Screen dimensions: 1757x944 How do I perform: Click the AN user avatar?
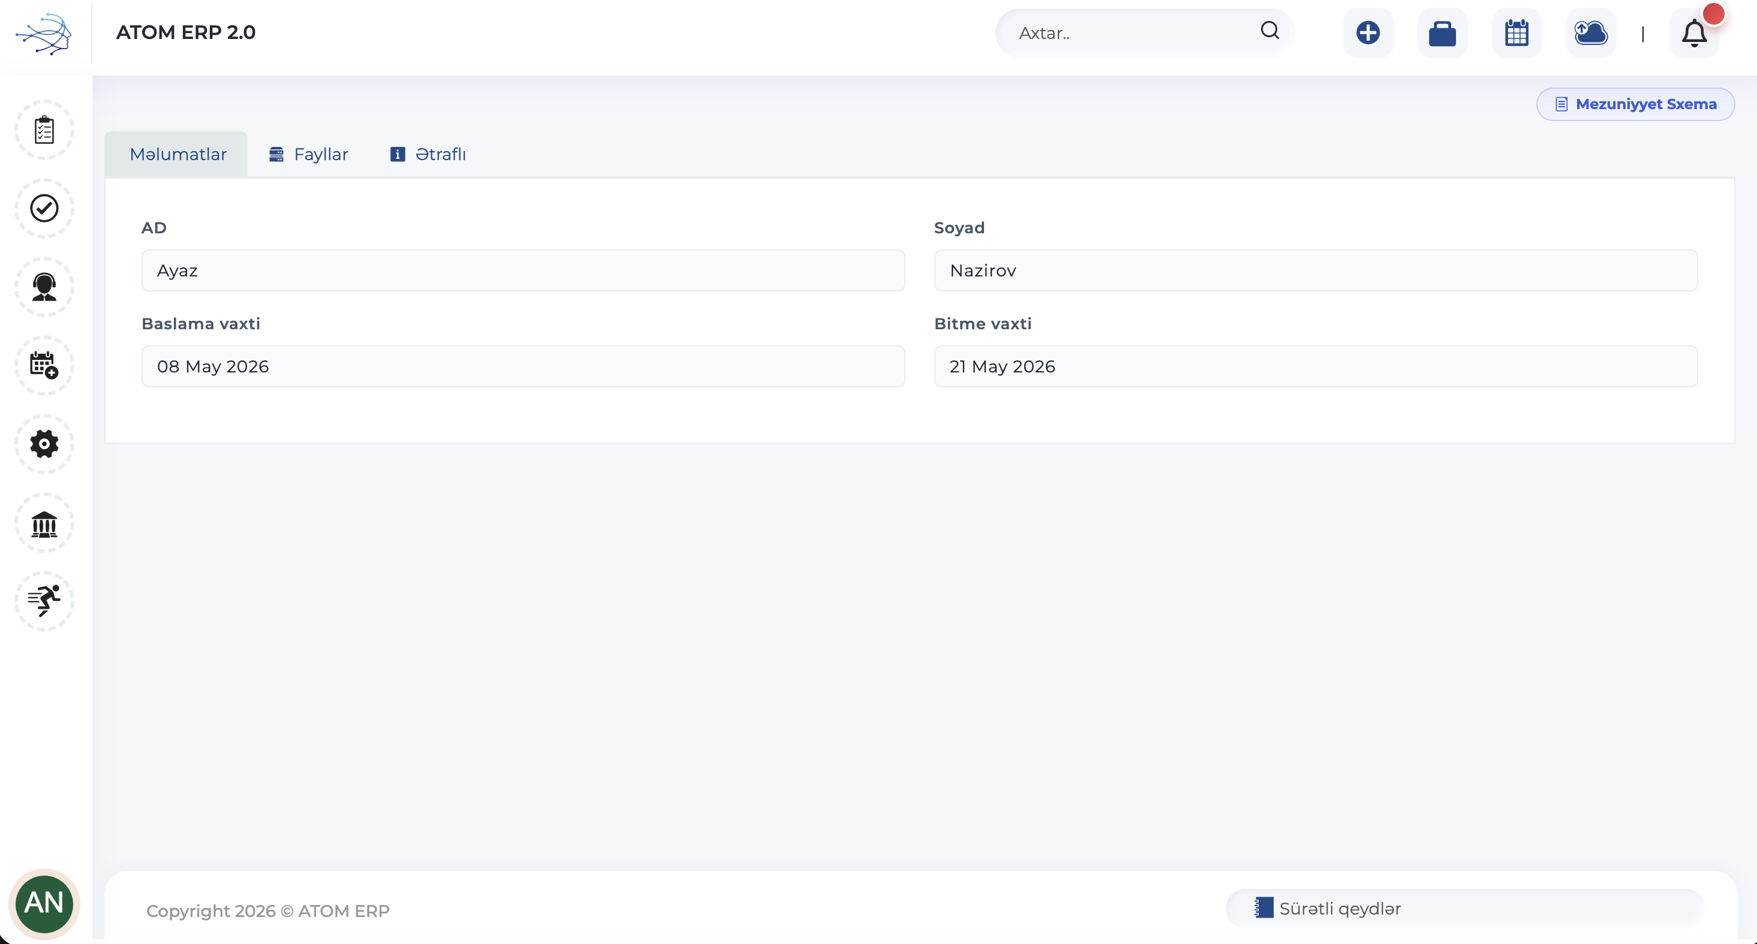(x=44, y=904)
